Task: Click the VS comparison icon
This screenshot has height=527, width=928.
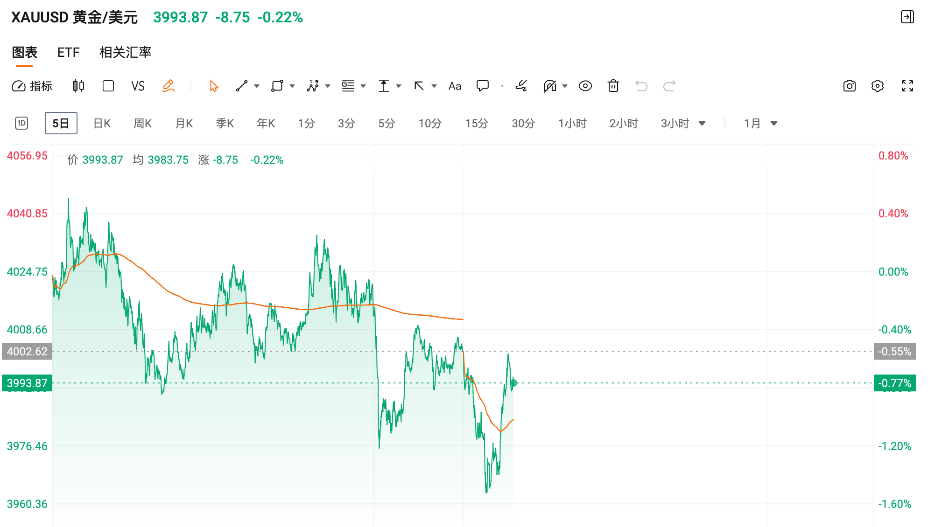Action: coord(138,86)
